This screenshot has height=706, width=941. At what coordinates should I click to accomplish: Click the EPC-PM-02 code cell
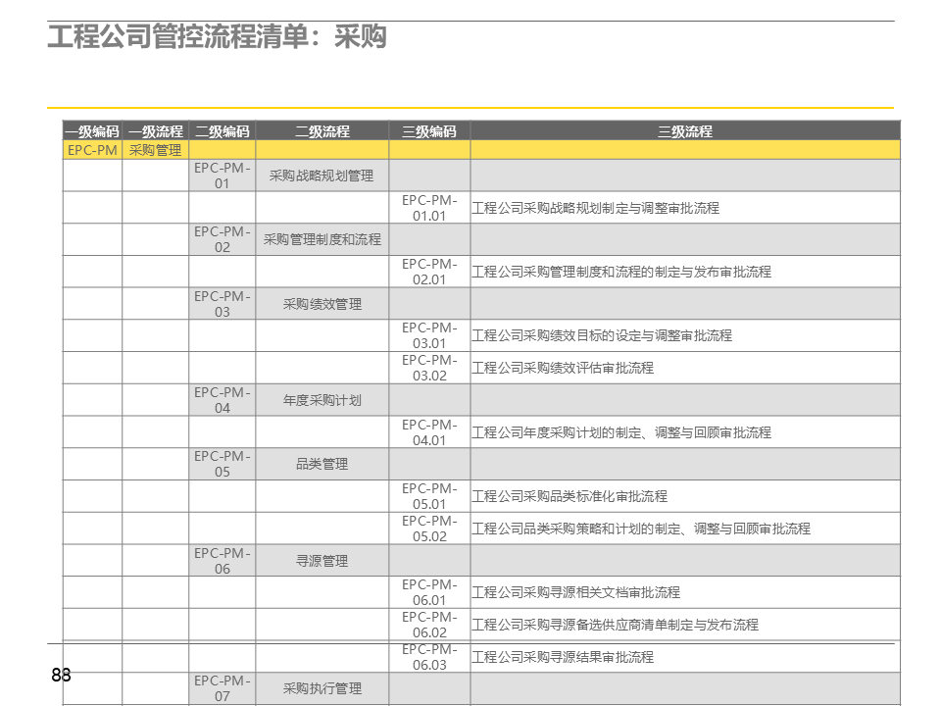tap(223, 239)
